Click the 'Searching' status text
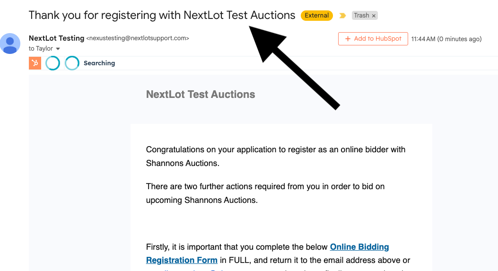Viewport: 498px width, 271px height. tap(99, 63)
